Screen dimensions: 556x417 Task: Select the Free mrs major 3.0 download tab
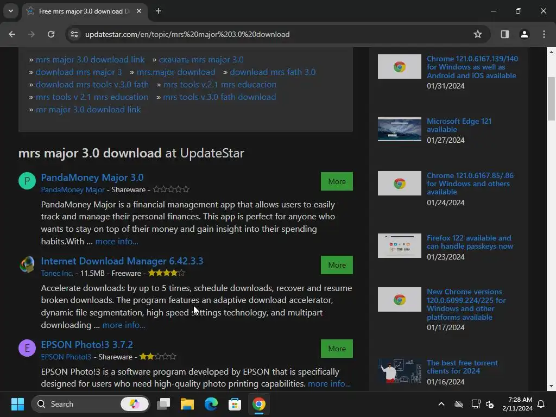(x=85, y=11)
